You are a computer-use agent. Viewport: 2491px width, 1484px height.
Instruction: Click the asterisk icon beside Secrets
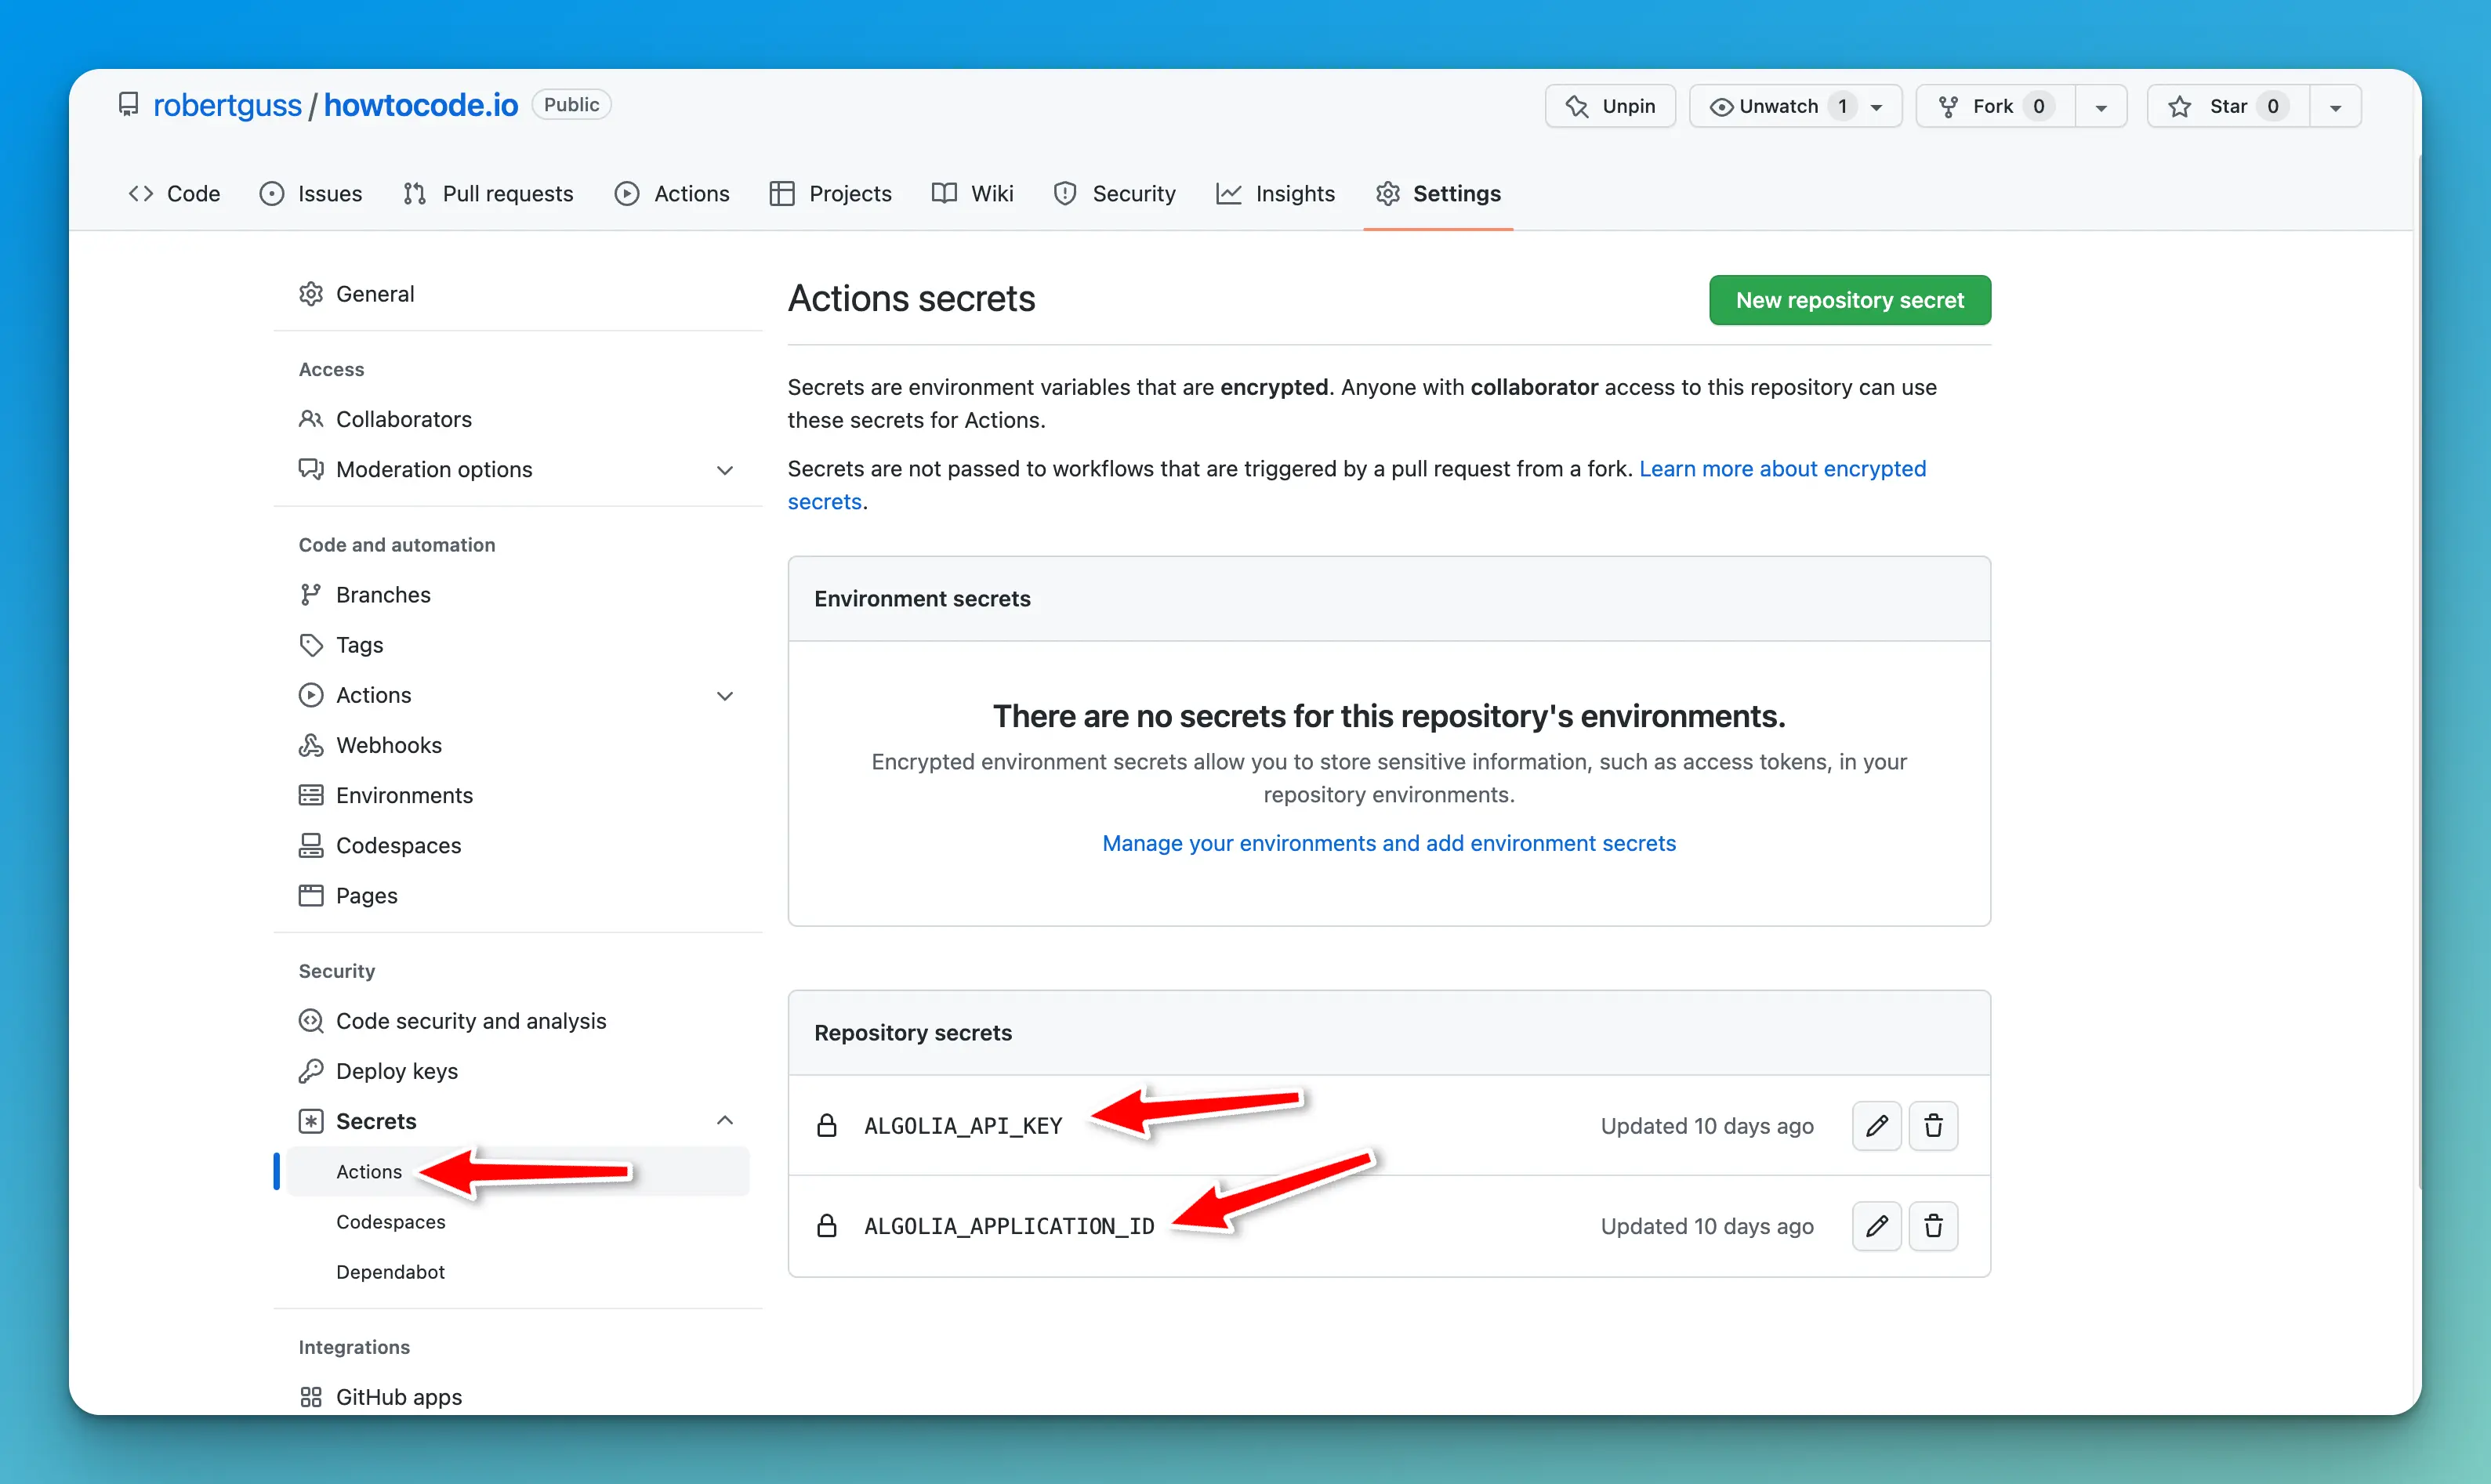[x=311, y=1121]
